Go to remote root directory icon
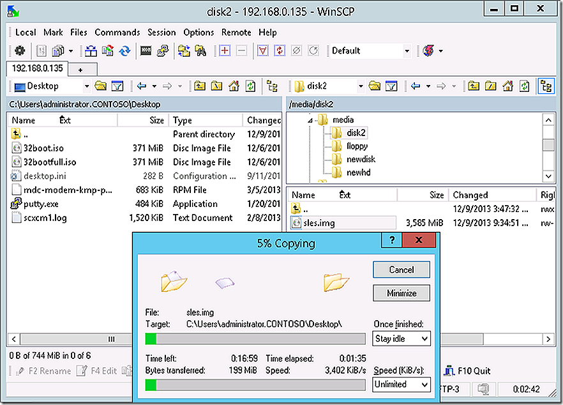The height and width of the screenshot is (405, 563). [491, 86]
